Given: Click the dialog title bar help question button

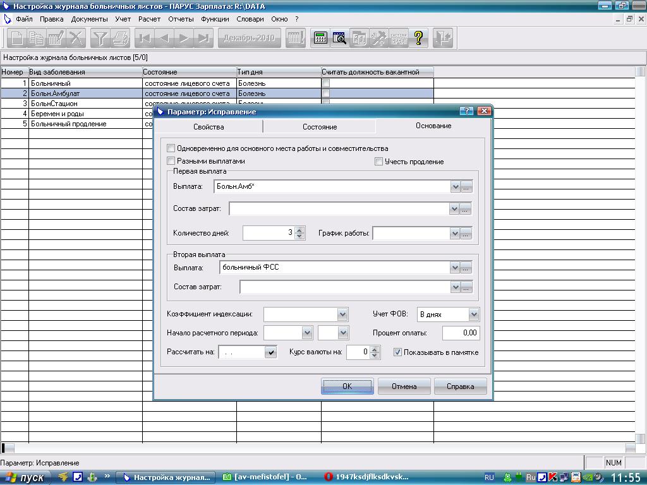Looking at the screenshot, I should 466,111.
